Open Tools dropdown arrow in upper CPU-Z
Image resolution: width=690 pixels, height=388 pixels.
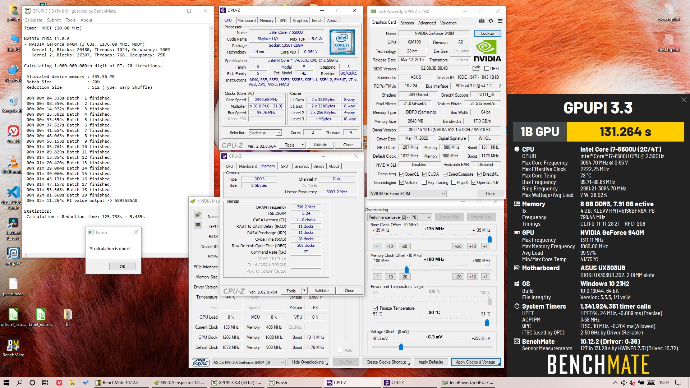(x=303, y=145)
